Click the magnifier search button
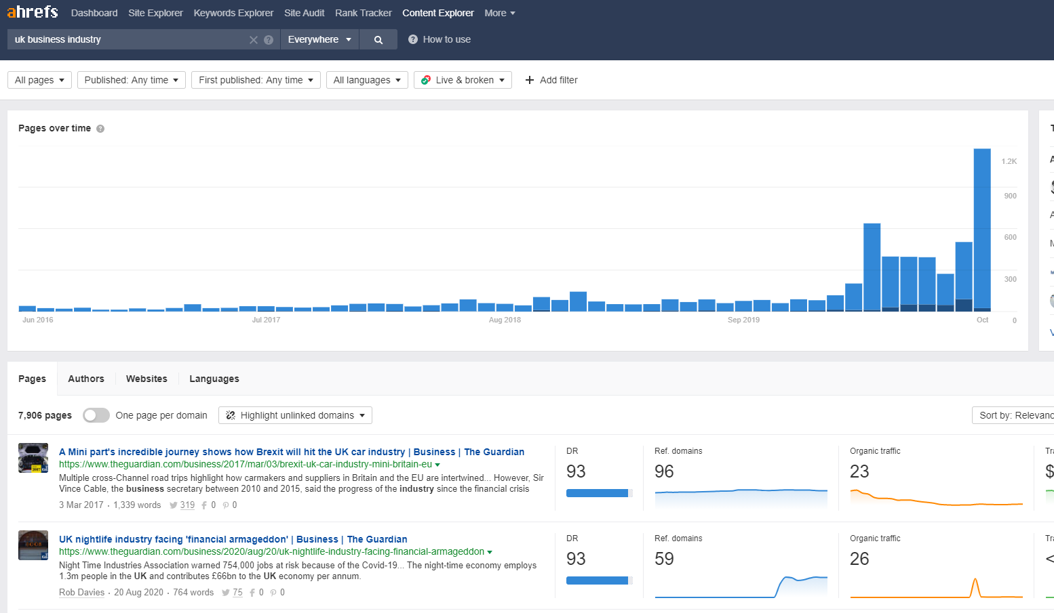 point(378,39)
